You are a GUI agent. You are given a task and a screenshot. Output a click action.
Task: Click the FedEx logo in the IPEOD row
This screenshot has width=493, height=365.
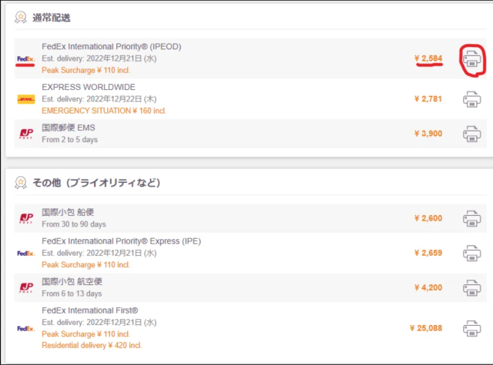pos(25,59)
